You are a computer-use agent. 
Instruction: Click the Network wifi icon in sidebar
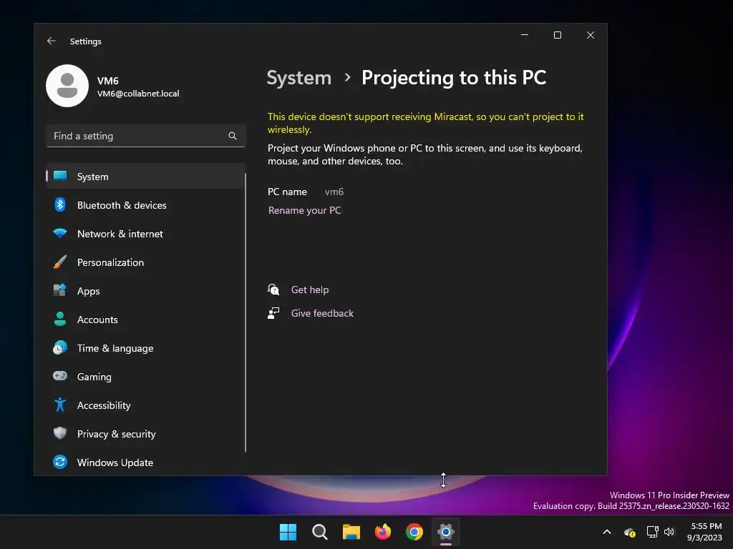(60, 233)
